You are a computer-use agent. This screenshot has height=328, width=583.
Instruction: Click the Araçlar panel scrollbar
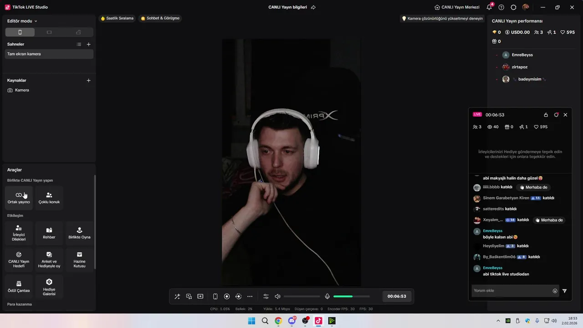pos(95,222)
